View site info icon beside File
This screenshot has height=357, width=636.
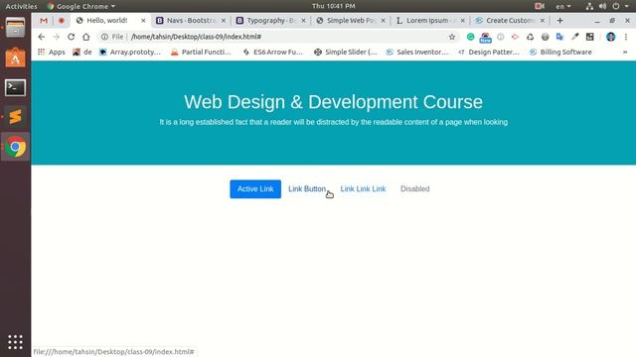tap(104, 37)
